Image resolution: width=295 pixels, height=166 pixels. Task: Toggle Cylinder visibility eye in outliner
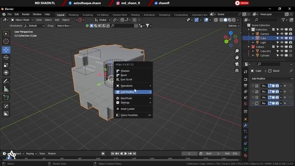pyautogui.click(x=282, y=55)
